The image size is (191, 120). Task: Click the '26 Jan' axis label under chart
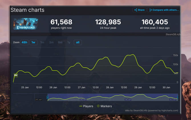(53, 87)
